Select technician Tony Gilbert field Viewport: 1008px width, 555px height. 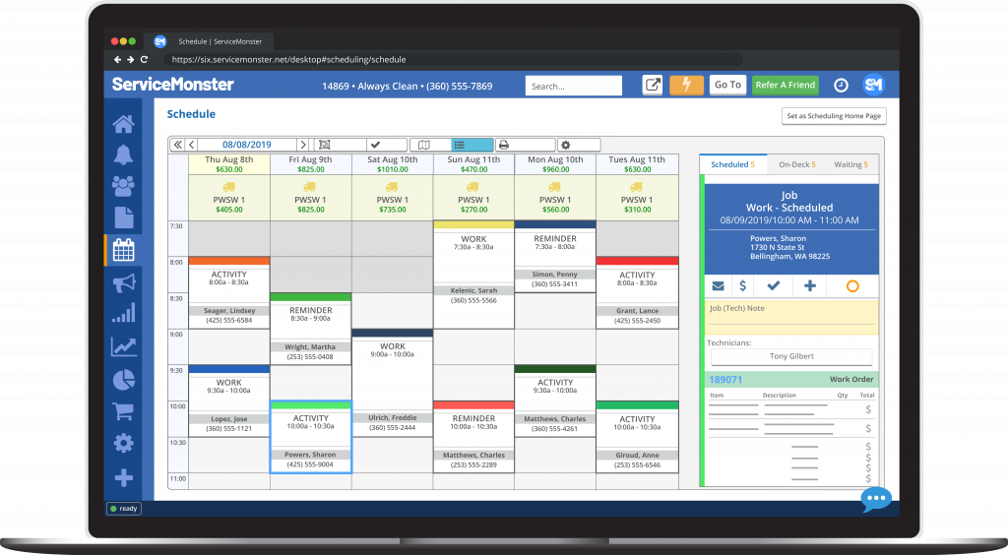coord(791,356)
